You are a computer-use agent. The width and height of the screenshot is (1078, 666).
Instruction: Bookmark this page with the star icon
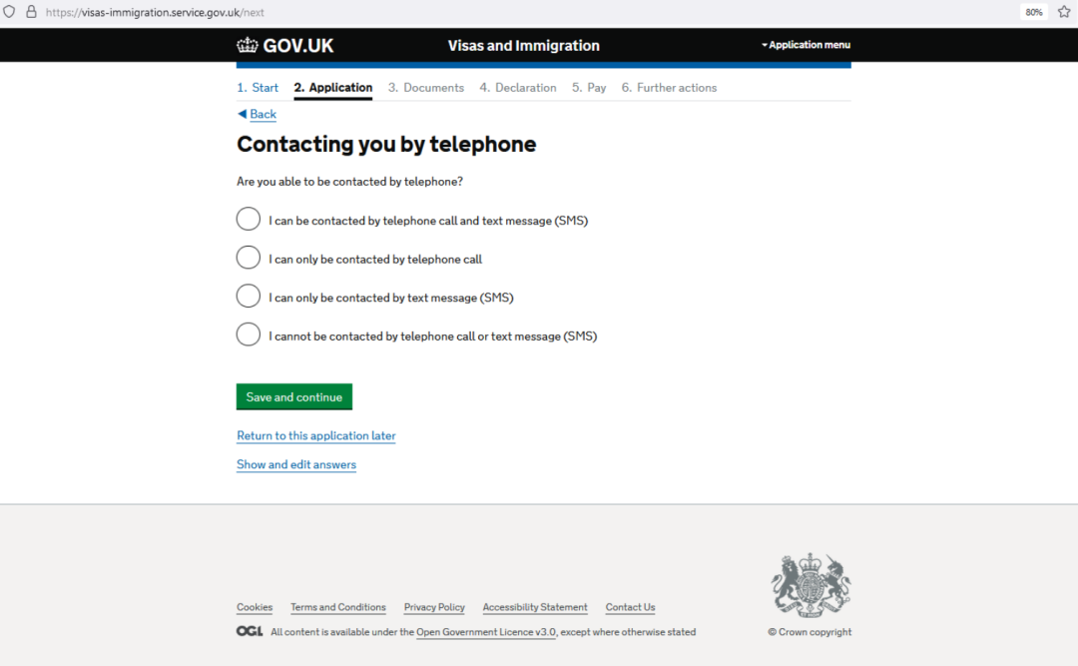coord(1064,12)
